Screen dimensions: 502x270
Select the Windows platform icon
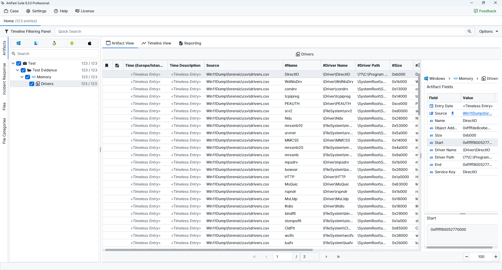pos(19,43)
